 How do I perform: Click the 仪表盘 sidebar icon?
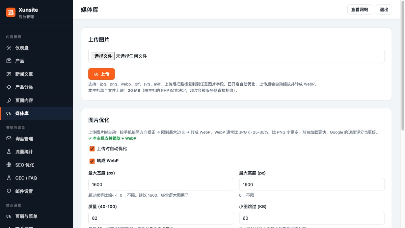coord(9,48)
